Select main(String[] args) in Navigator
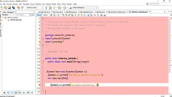The height and width of the screenshot is (97, 172). pyautogui.click(x=16, y=20)
